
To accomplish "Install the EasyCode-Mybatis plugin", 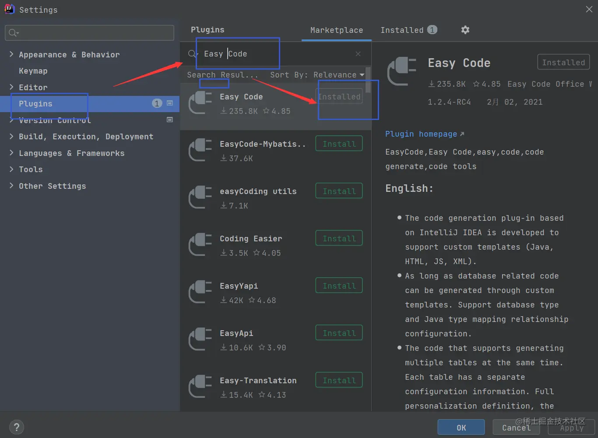I will (x=339, y=144).
